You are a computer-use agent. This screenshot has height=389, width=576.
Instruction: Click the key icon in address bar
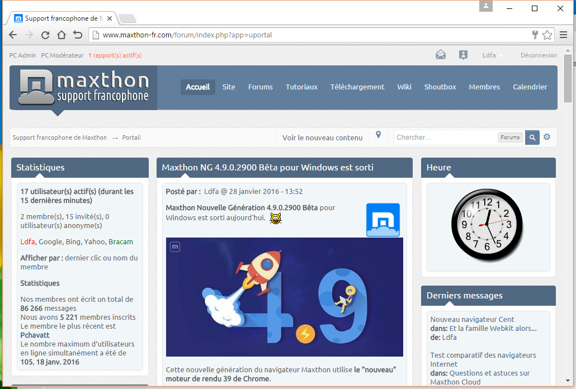click(x=535, y=35)
